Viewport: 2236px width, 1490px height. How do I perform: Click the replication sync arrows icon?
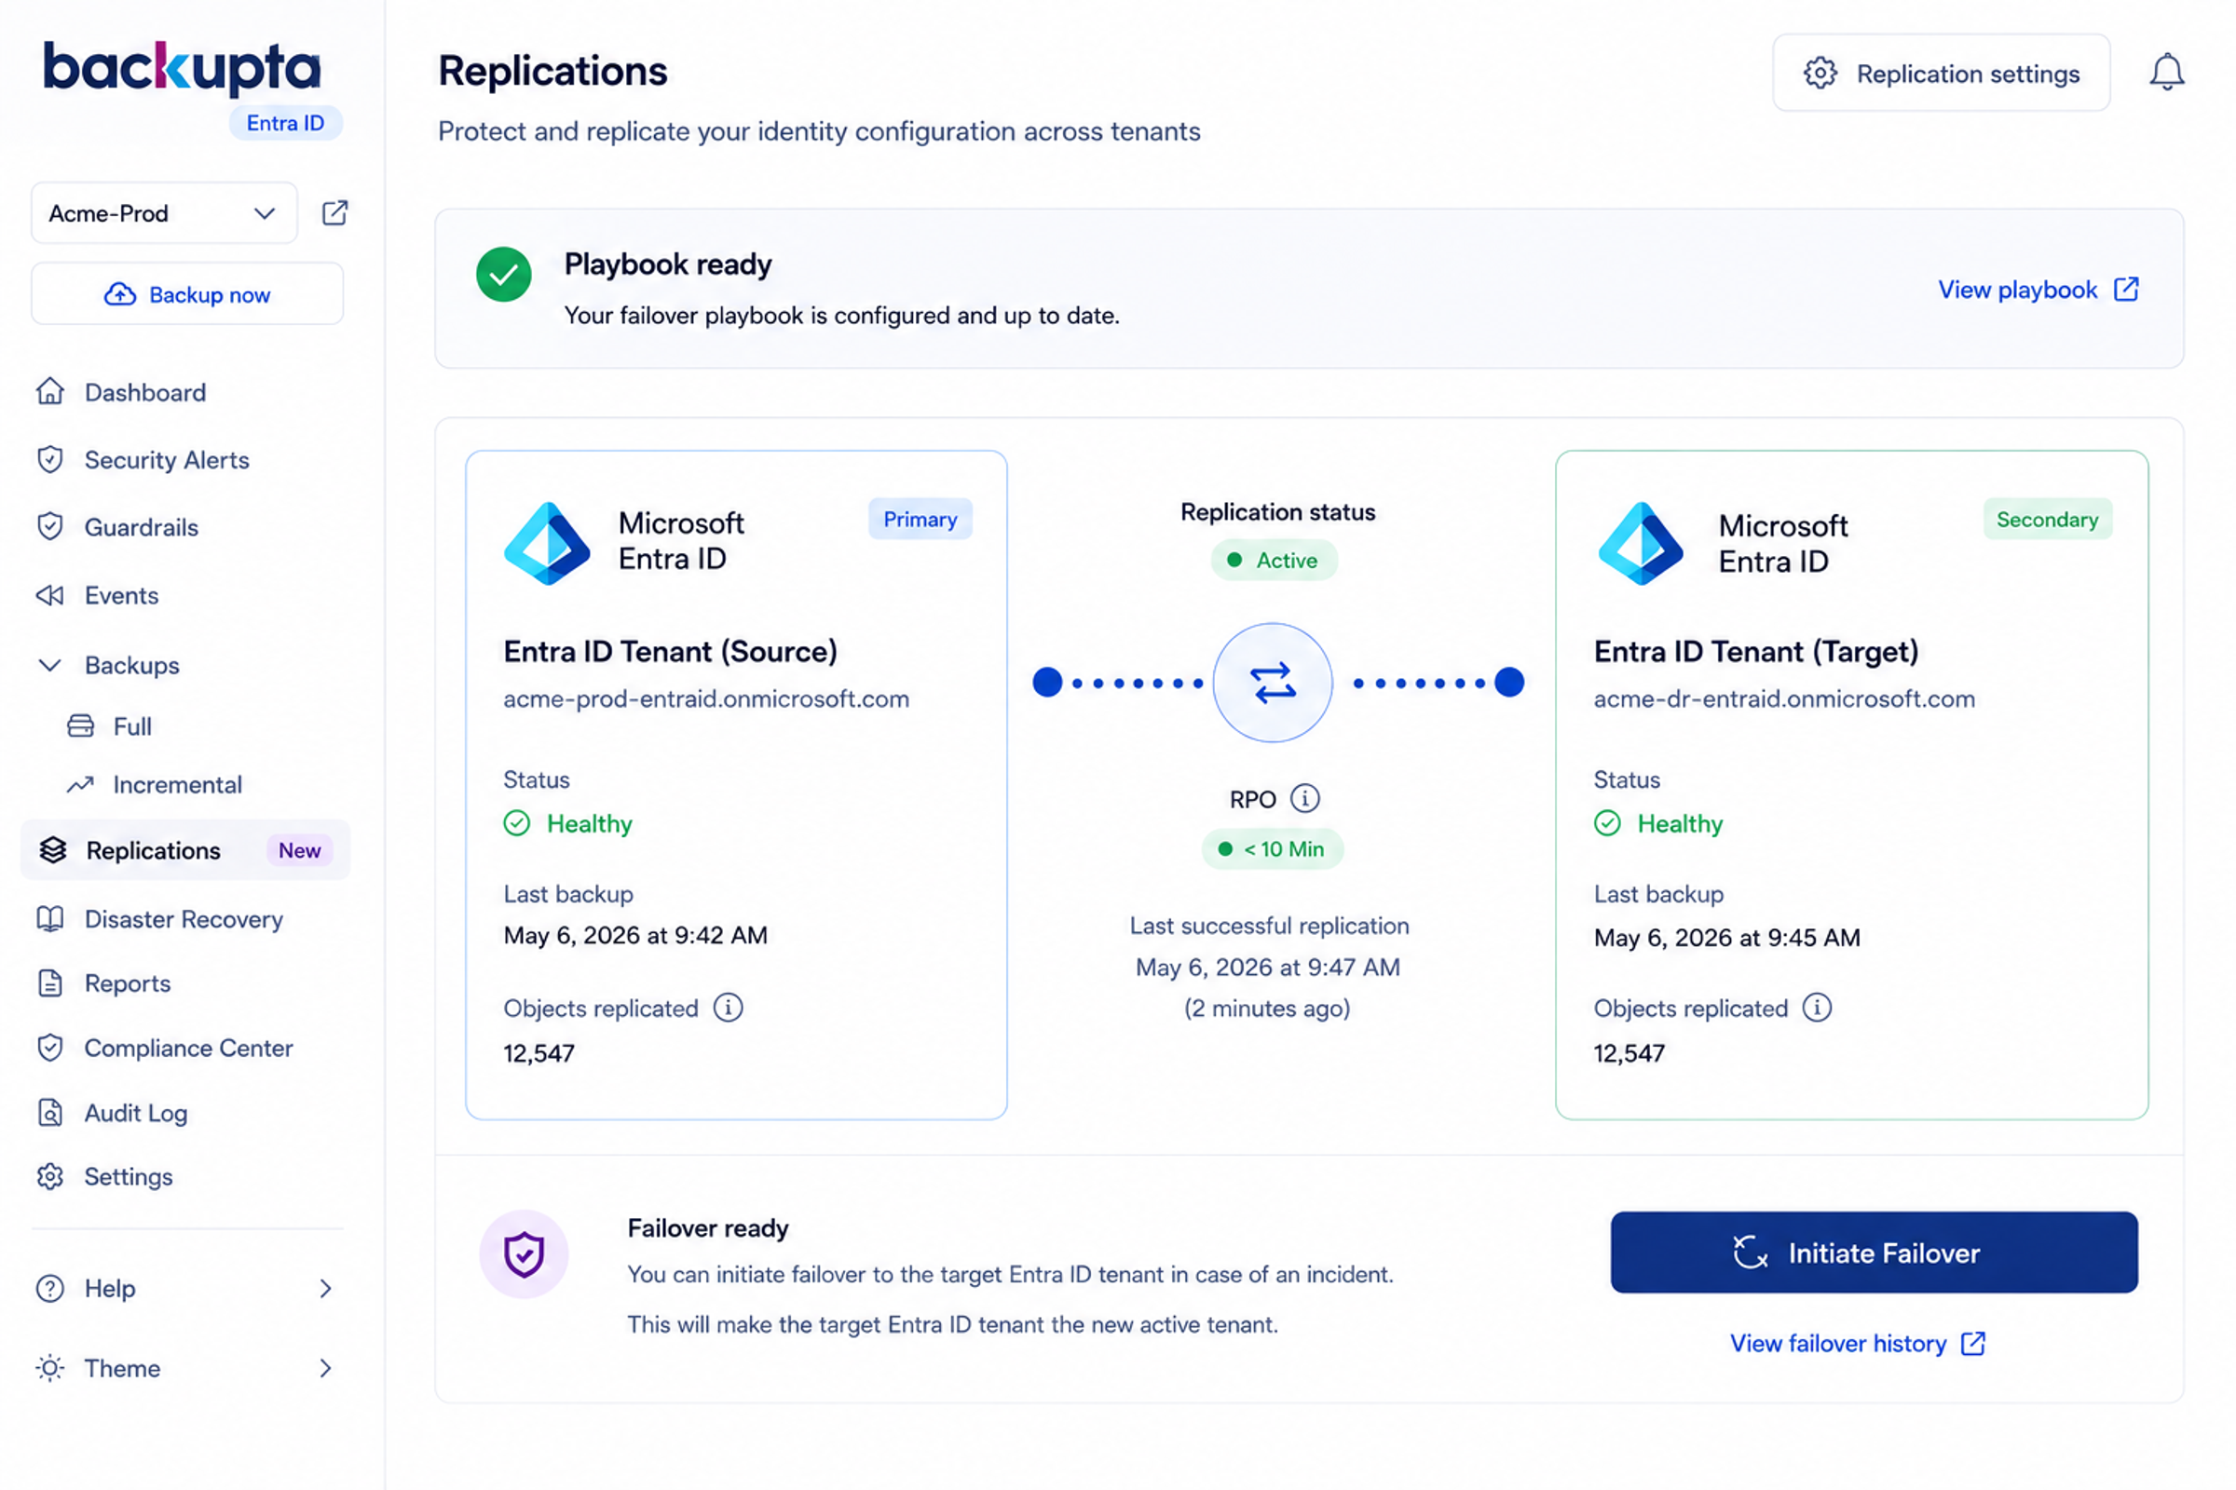(x=1273, y=683)
